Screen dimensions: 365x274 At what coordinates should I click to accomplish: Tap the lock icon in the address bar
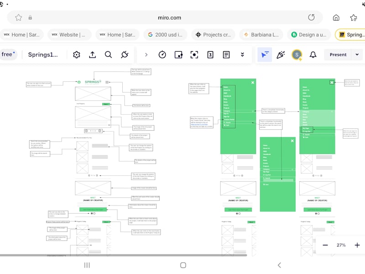tap(30, 17)
